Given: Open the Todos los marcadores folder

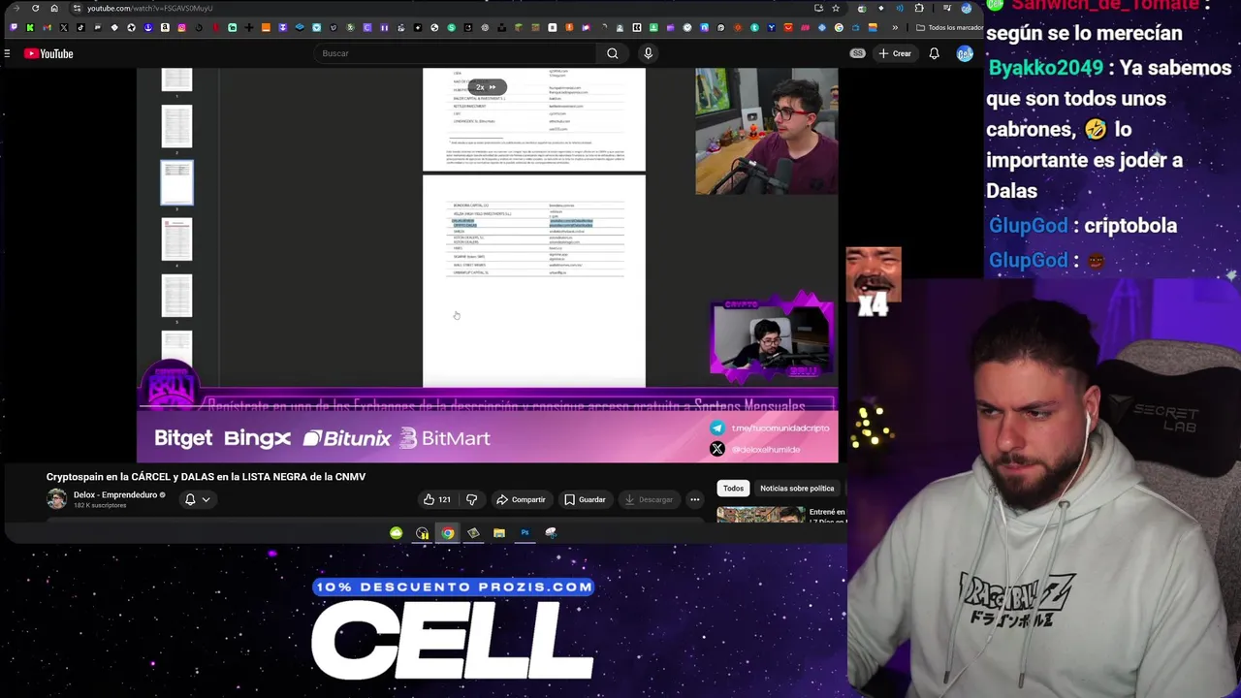Looking at the screenshot, I should (950, 27).
